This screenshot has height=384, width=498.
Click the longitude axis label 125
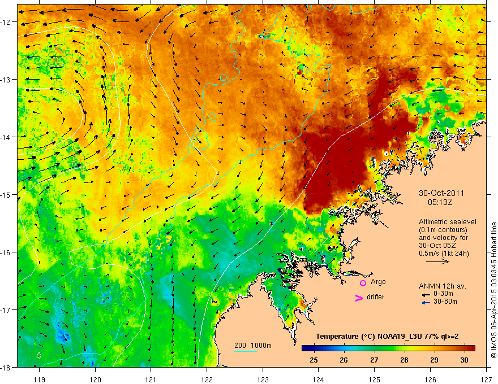375,379
